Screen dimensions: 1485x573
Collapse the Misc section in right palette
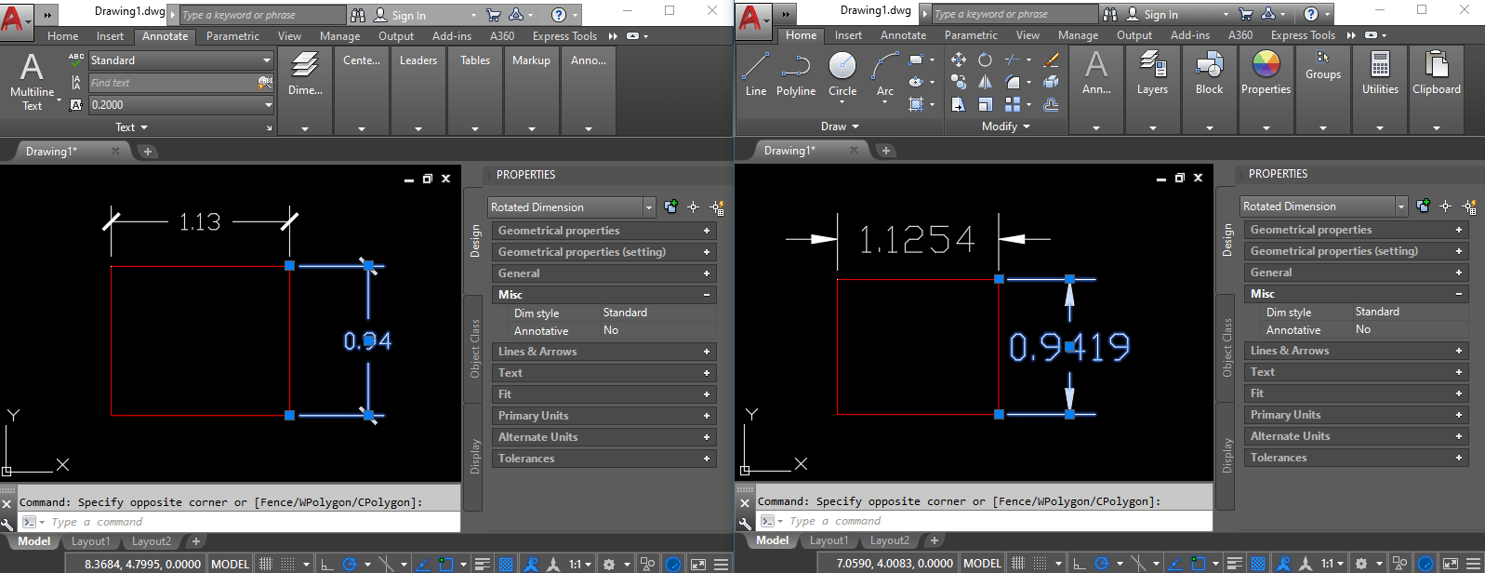pyautogui.click(x=1356, y=294)
